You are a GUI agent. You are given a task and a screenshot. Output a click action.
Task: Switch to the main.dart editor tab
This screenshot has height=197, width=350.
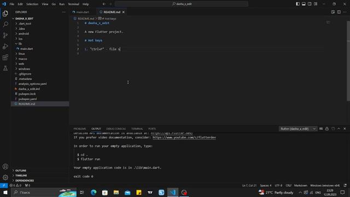click(83, 12)
